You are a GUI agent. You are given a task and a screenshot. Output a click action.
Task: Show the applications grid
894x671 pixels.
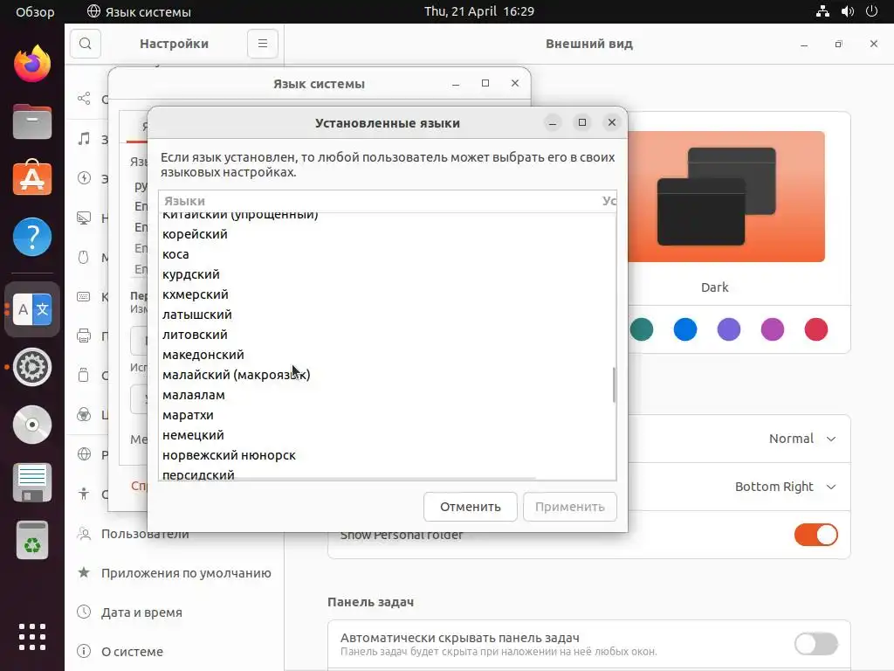(x=32, y=637)
